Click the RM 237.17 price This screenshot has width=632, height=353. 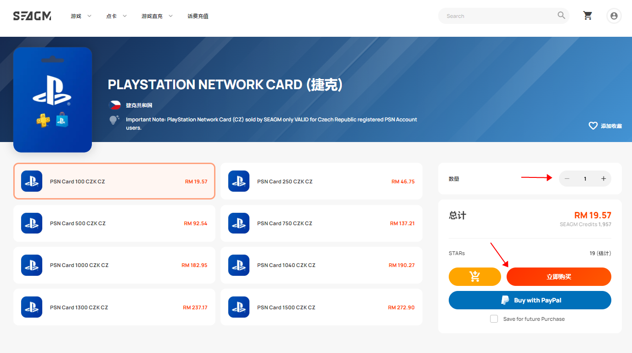click(195, 307)
